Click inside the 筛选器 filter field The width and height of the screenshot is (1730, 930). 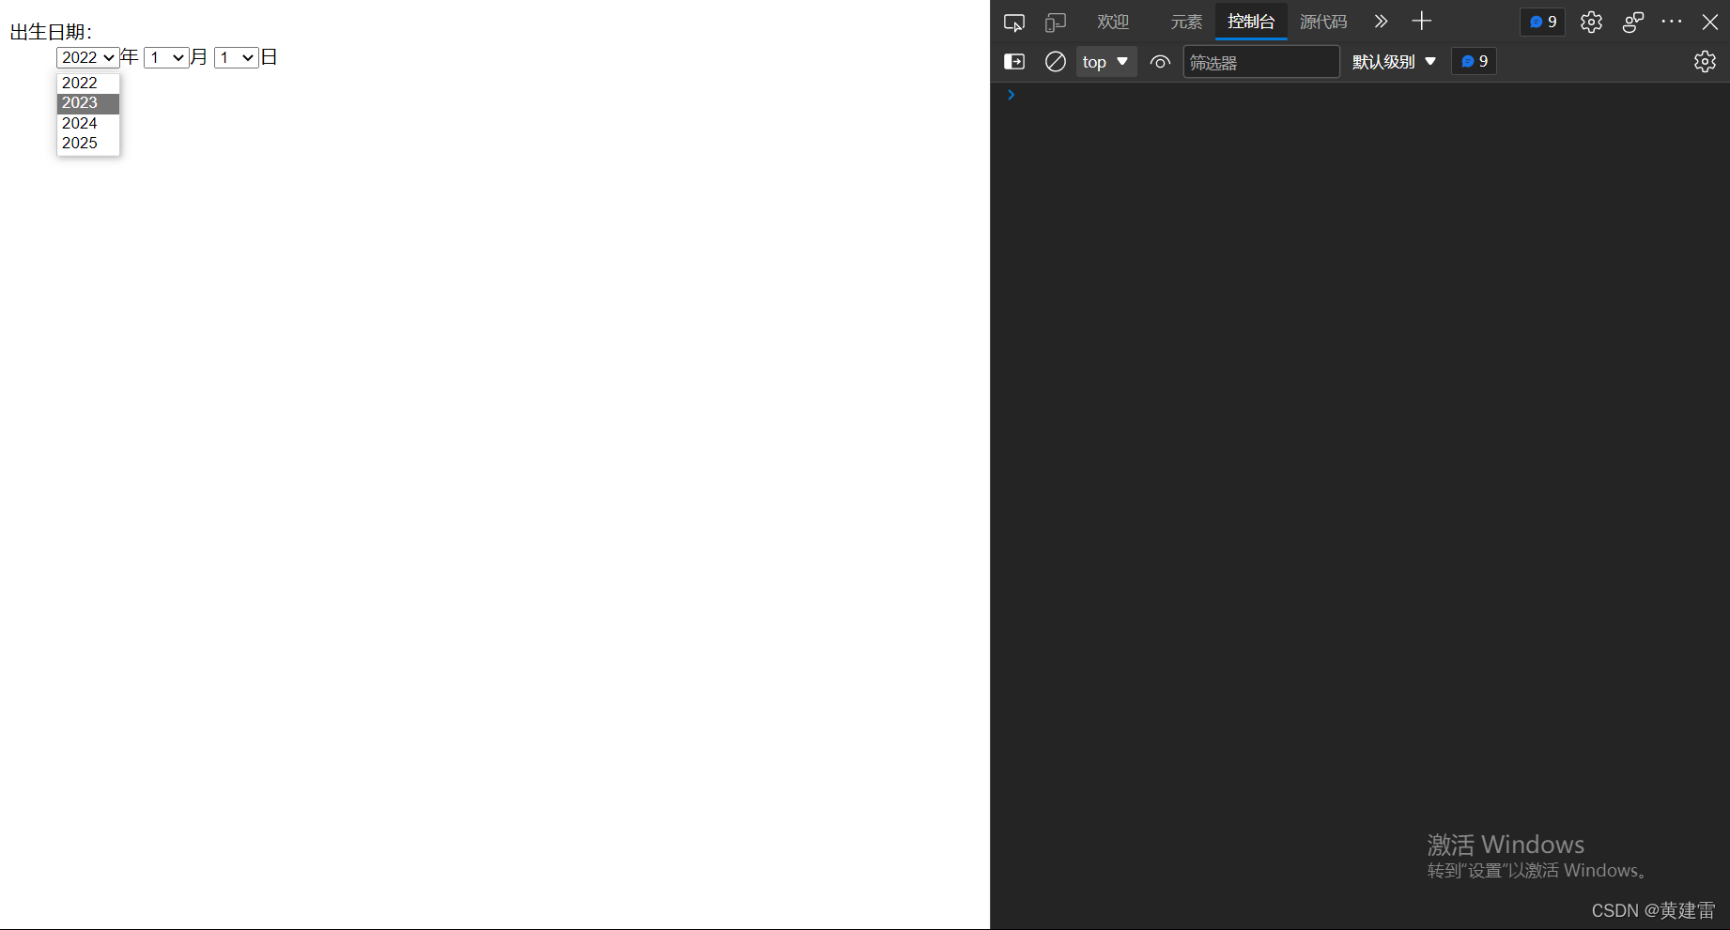click(x=1260, y=62)
